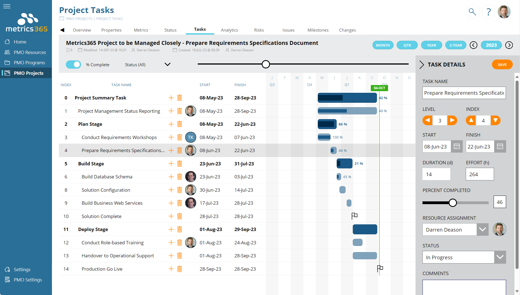The image size is (520, 295).
Task: Toggle the % Complete switch
Action: coord(73,65)
